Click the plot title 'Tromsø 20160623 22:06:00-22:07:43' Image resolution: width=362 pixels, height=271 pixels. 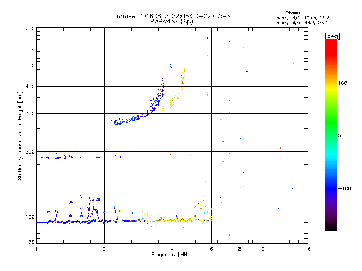pos(171,16)
